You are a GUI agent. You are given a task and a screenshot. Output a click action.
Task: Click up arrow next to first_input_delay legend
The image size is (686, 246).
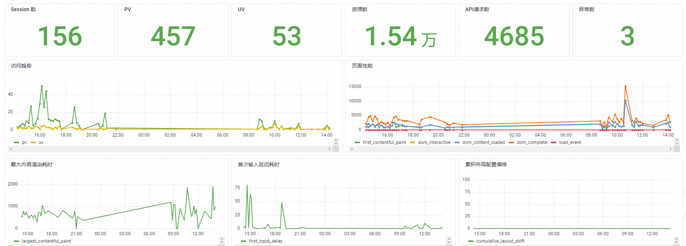coord(449,239)
